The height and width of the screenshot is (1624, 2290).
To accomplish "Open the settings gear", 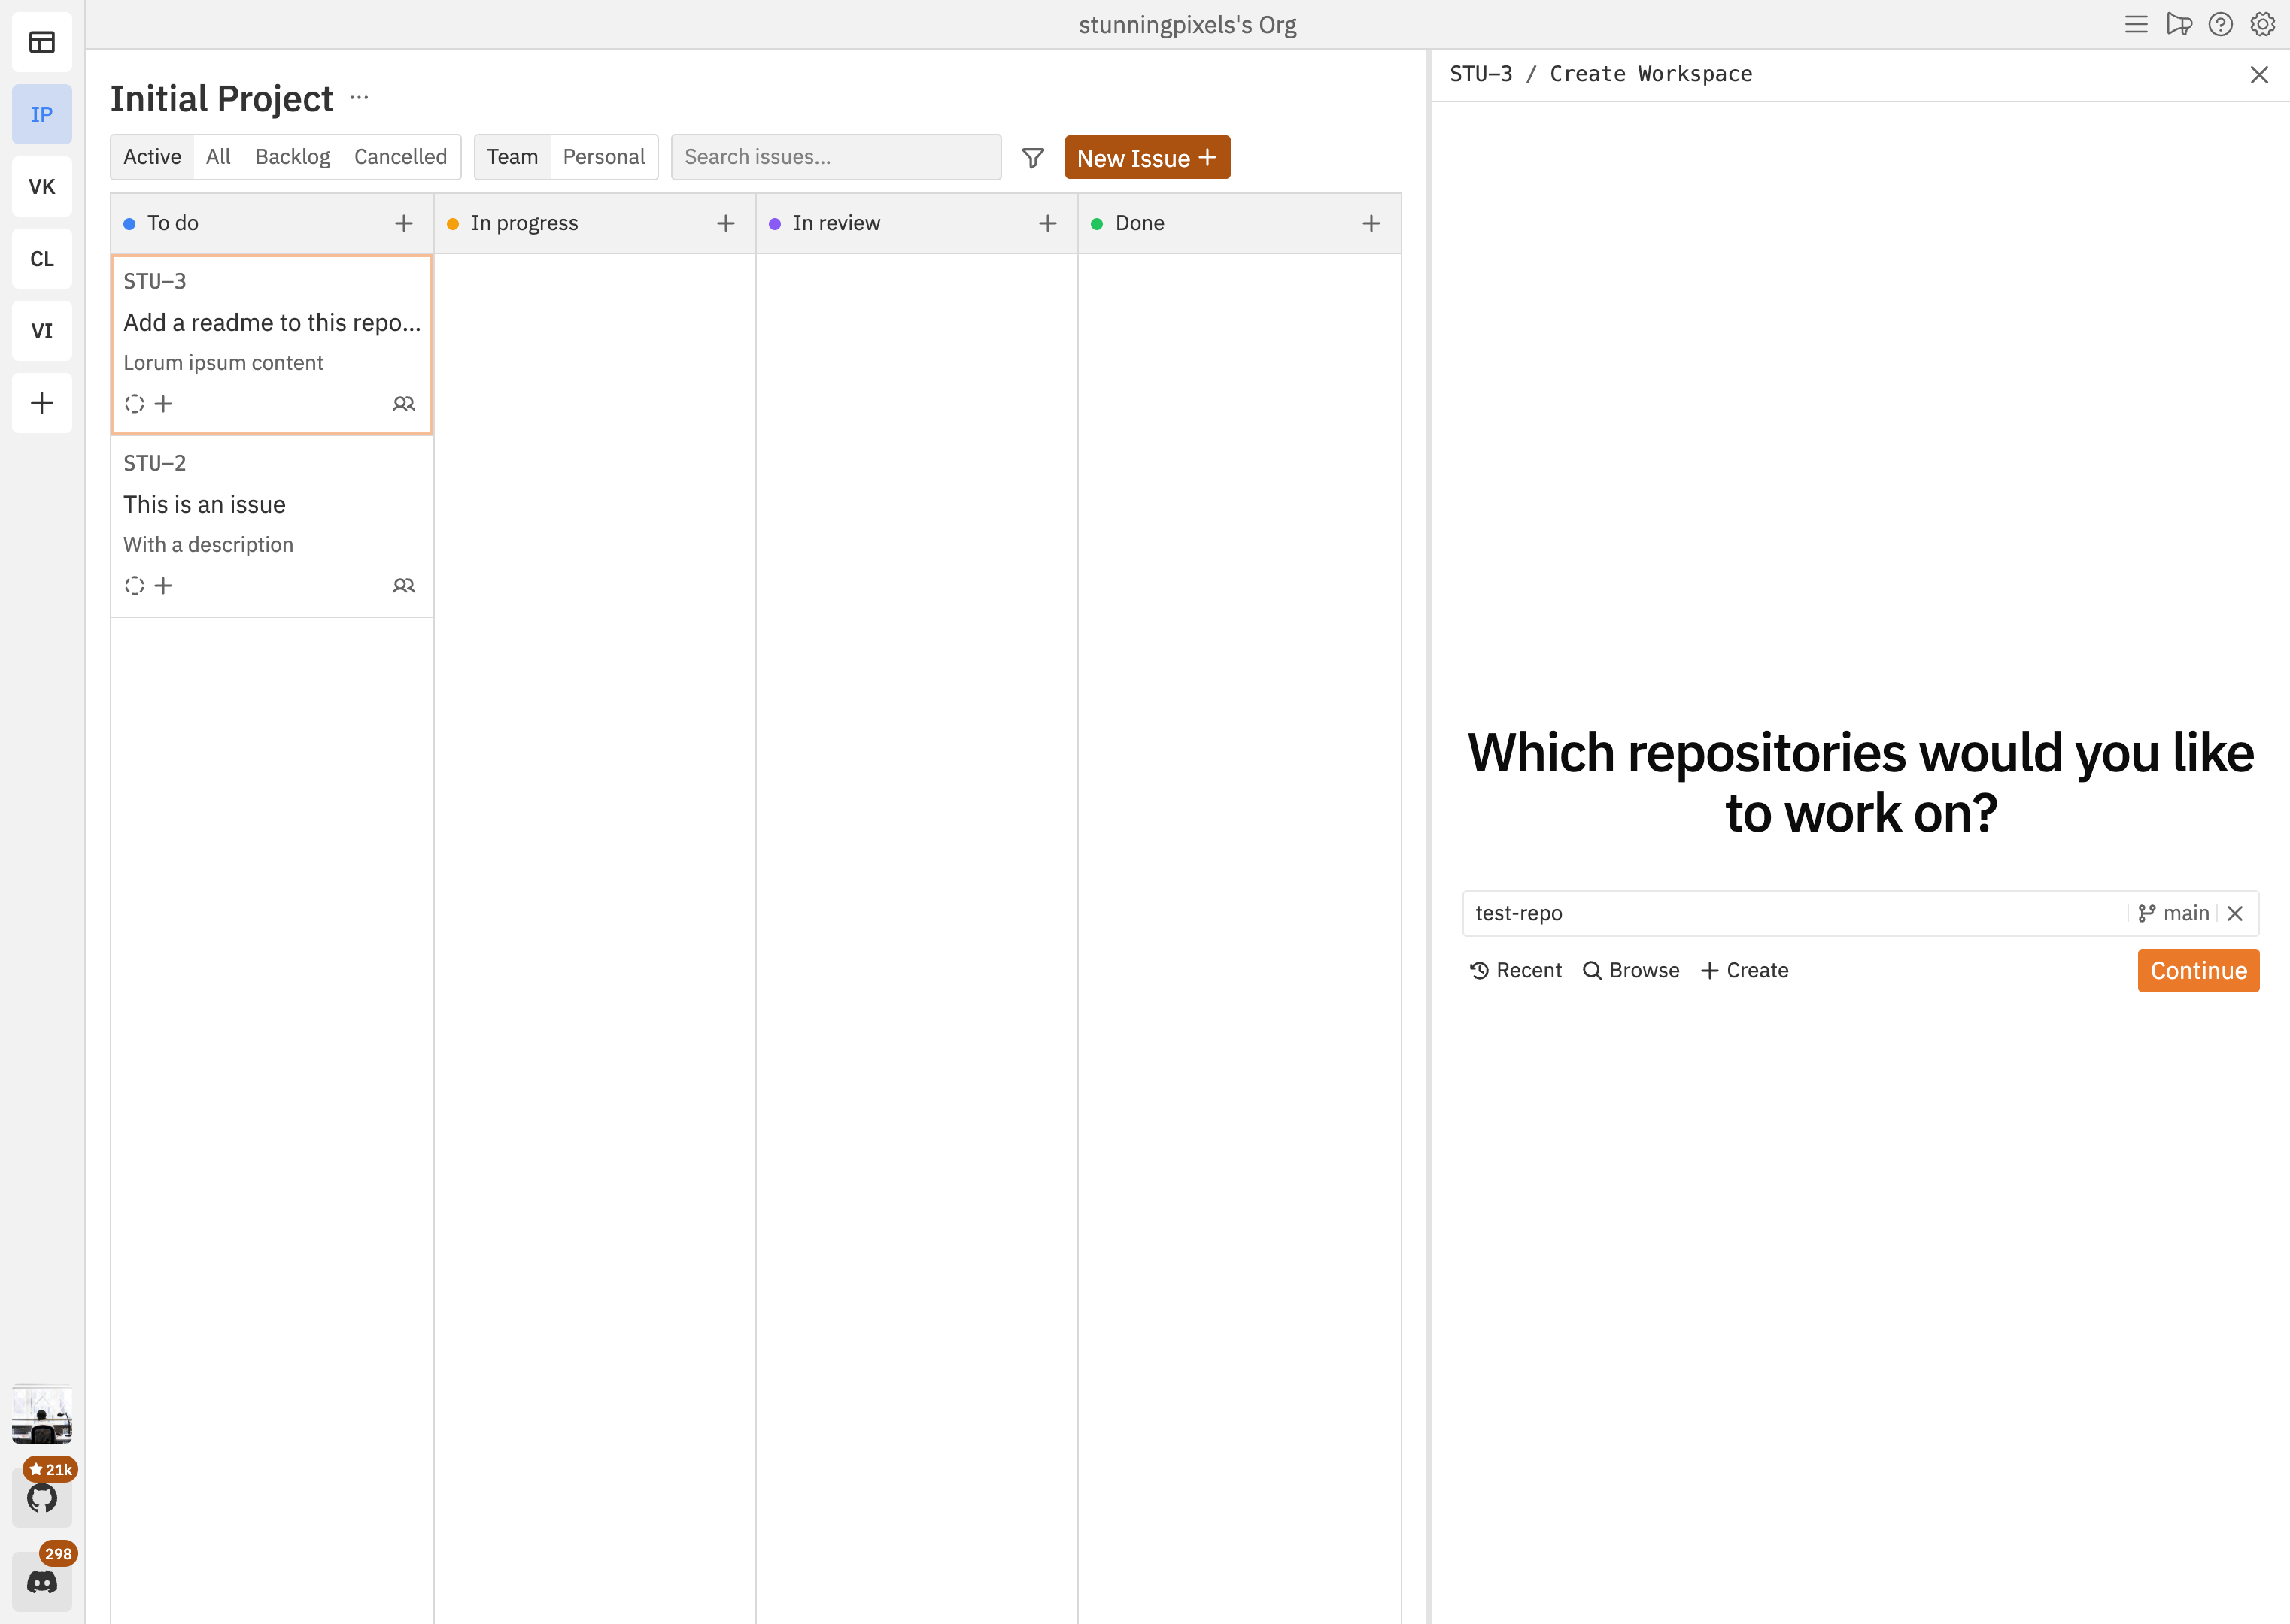I will click(x=2261, y=24).
